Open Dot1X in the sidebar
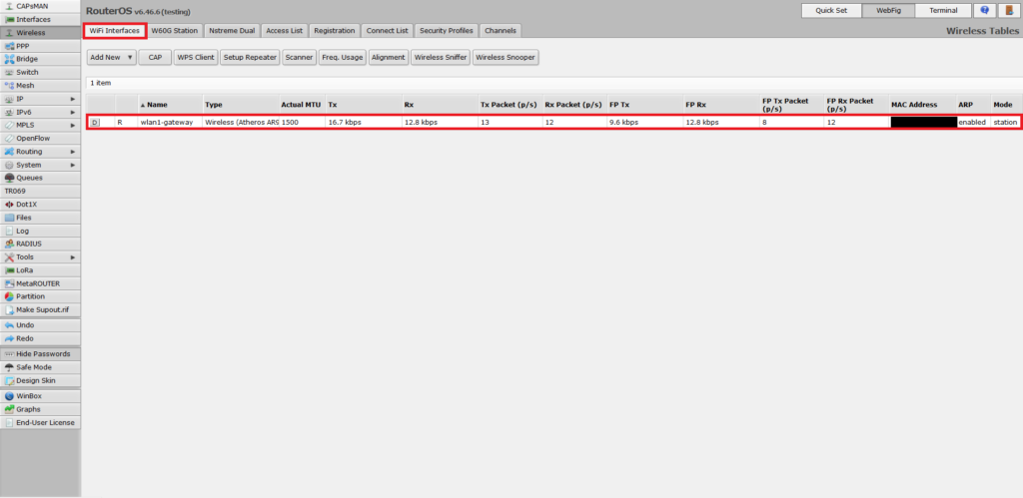The image size is (1023, 498). click(40, 204)
